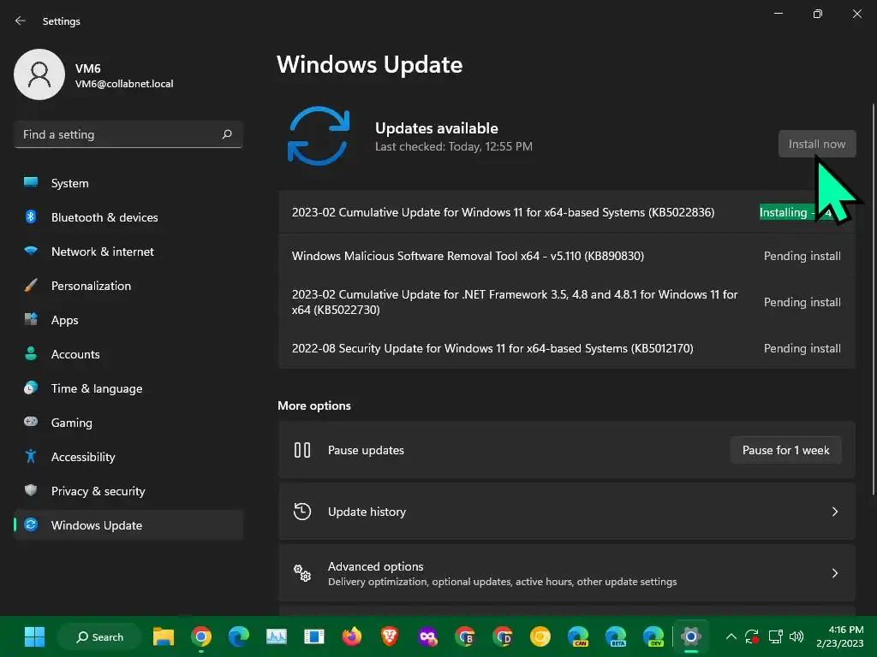Click the volume speaker tray icon
This screenshot has width=877, height=657.
click(x=796, y=636)
